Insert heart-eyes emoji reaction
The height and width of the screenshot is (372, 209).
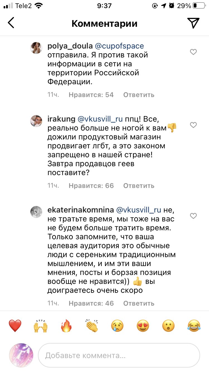tap(143, 325)
